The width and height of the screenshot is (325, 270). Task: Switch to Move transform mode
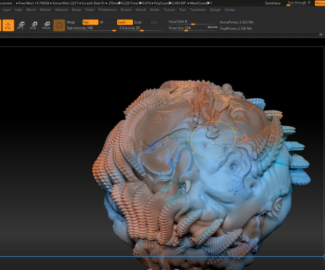21,25
